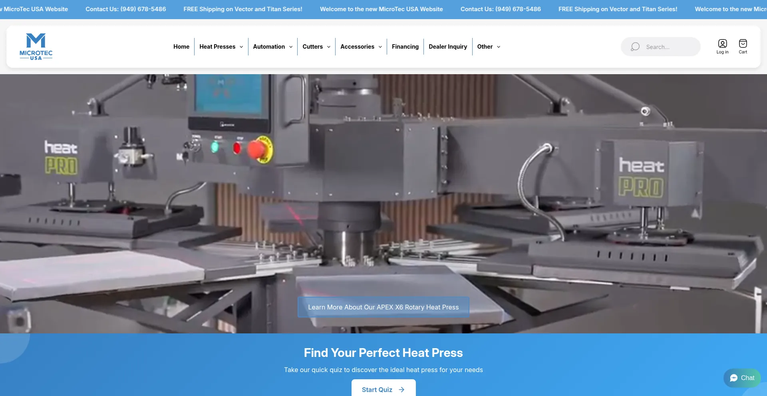This screenshot has height=396, width=767.
Task: Open the Other menu
Action: pyautogui.click(x=485, y=47)
